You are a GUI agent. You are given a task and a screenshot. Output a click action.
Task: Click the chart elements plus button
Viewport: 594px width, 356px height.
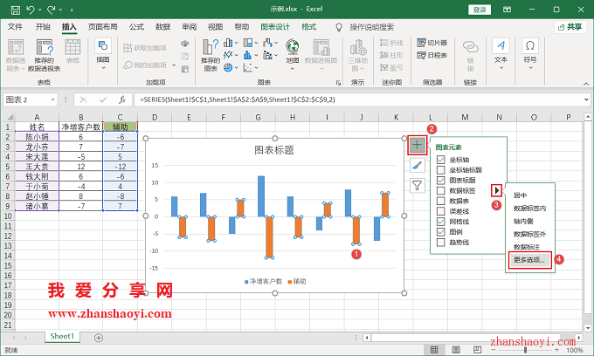click(417, 145)
